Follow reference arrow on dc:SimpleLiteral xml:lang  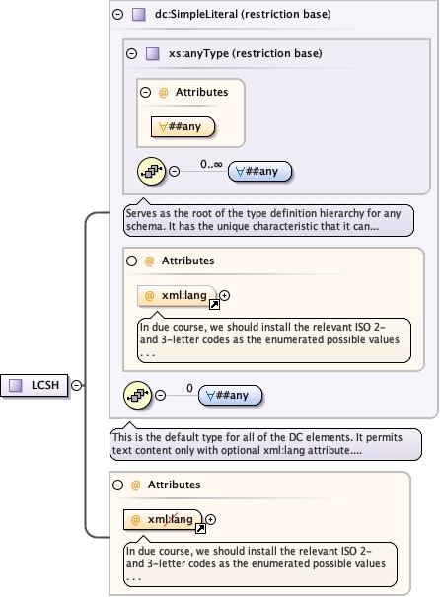tap(214, 304)
